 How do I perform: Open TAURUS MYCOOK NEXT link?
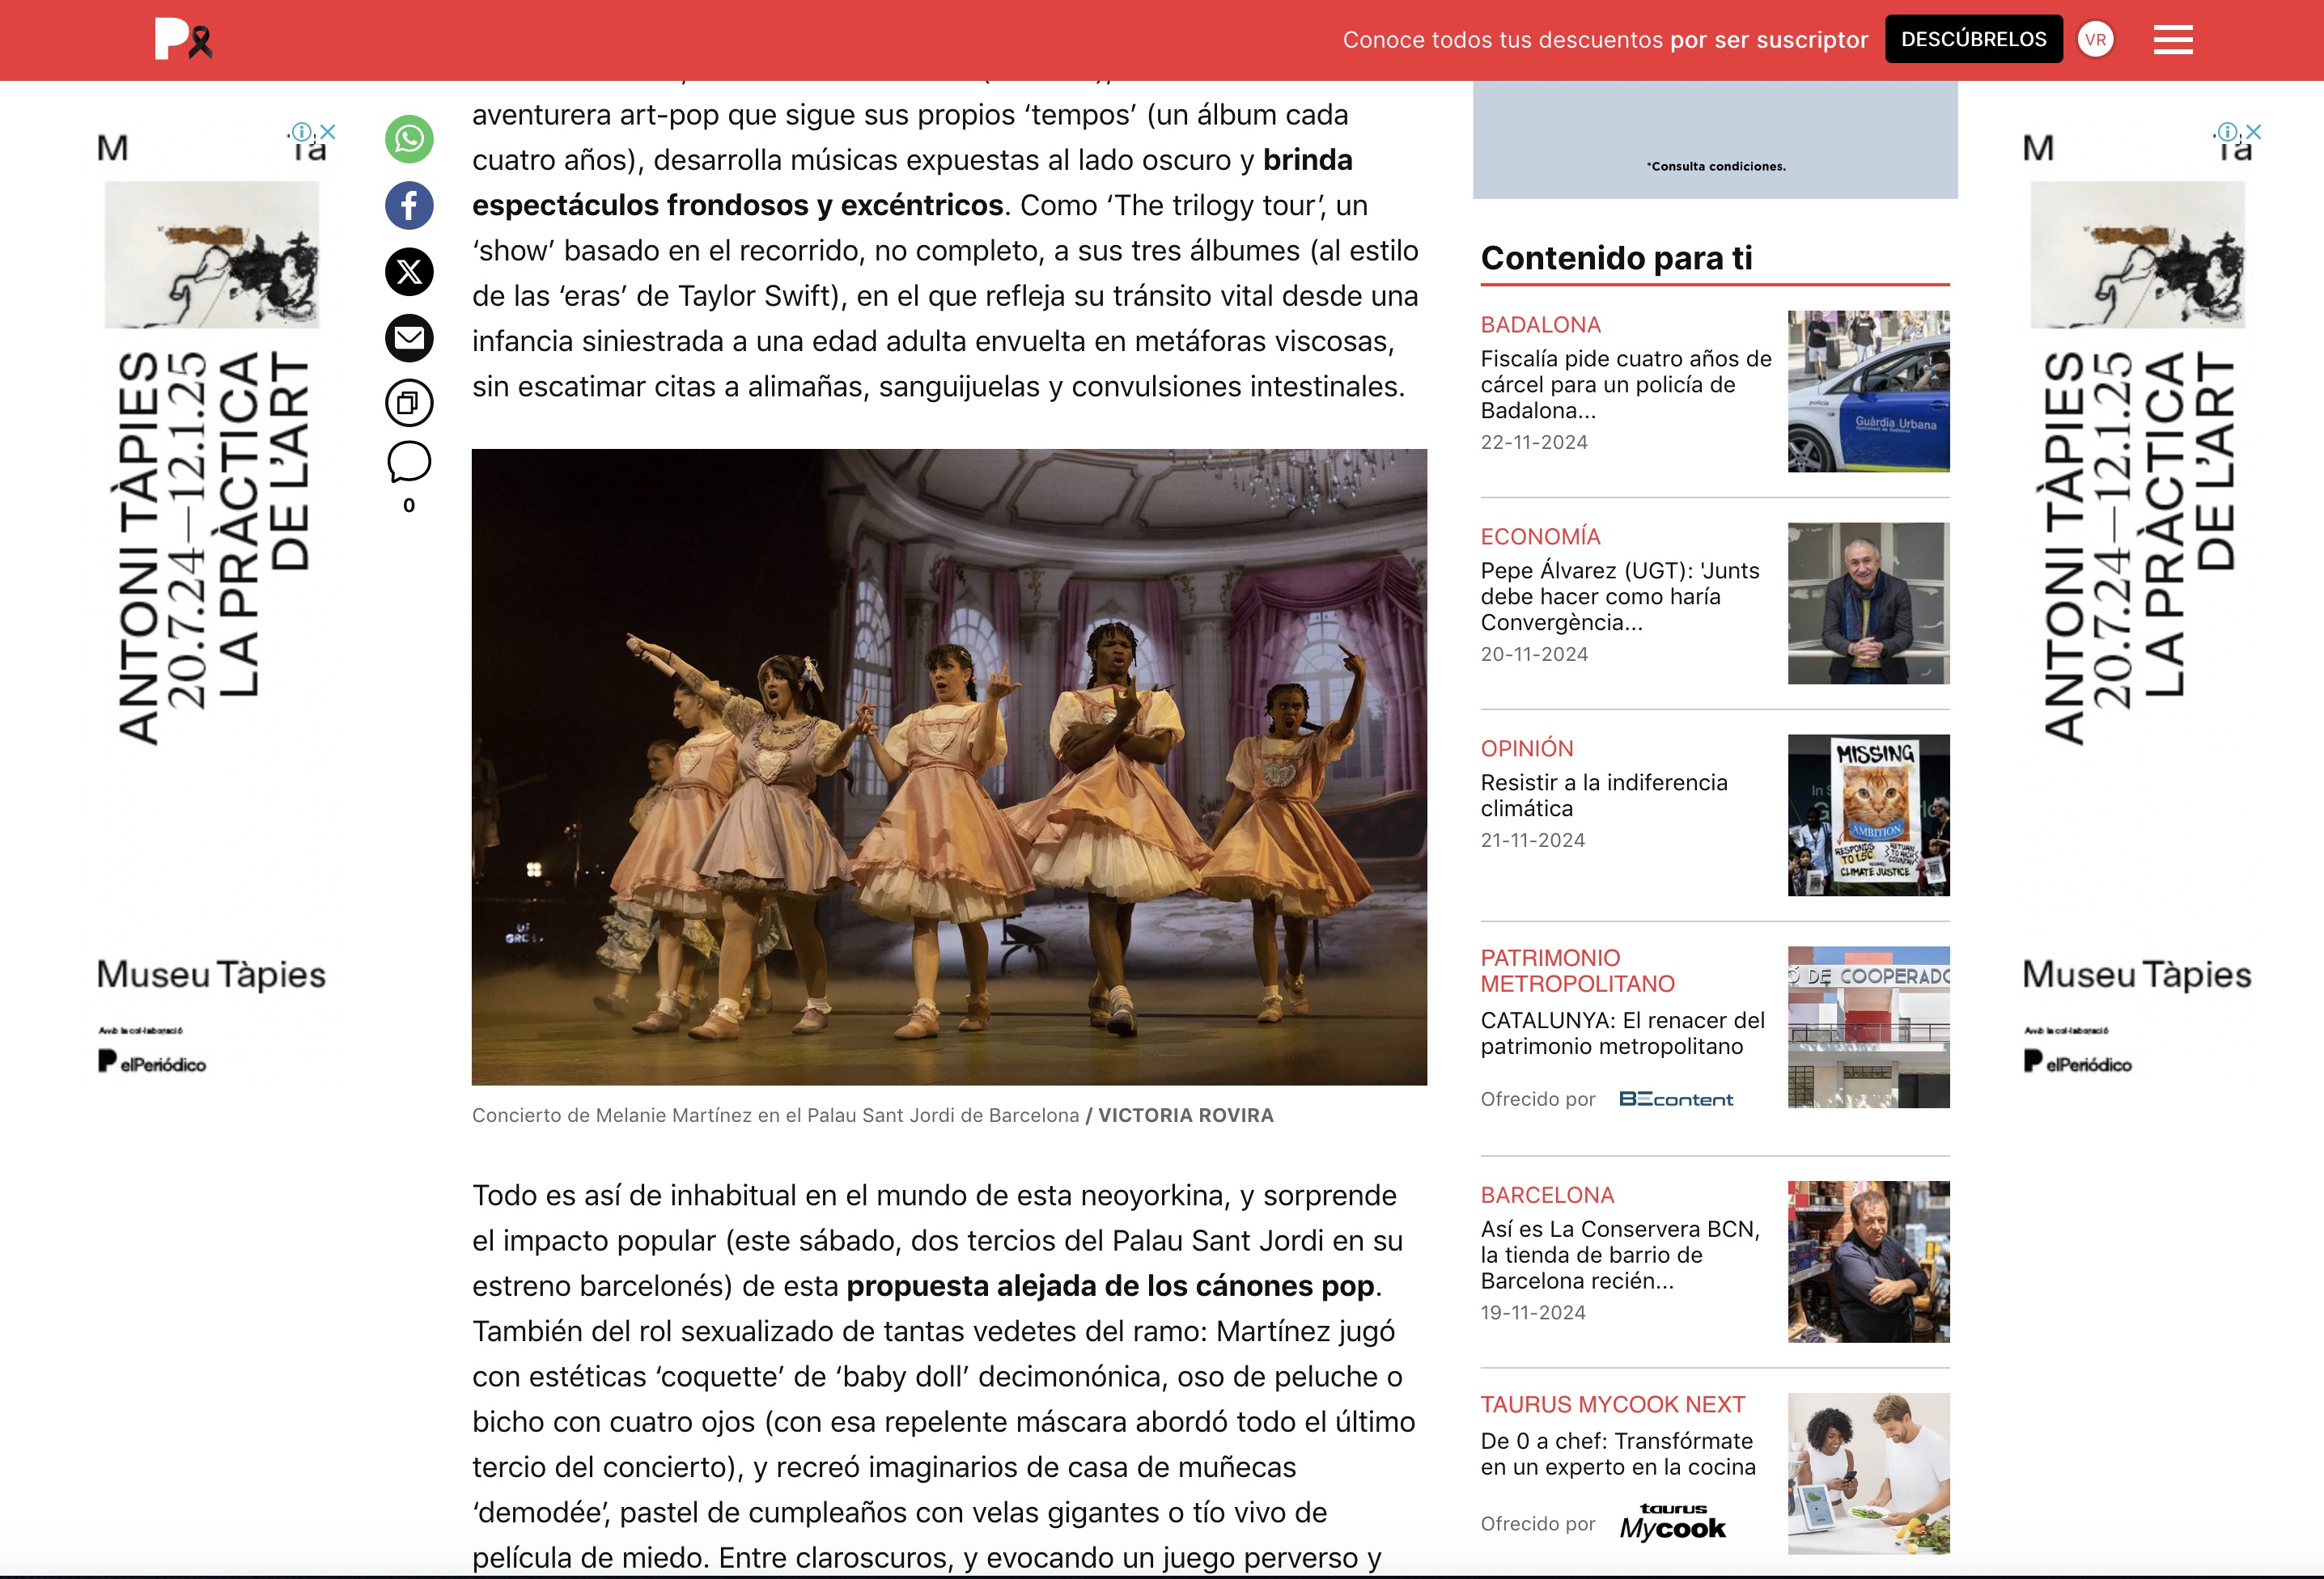(1613, 1404)
